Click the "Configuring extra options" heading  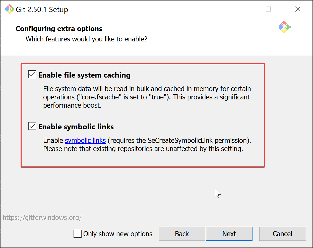coord(59,29)
